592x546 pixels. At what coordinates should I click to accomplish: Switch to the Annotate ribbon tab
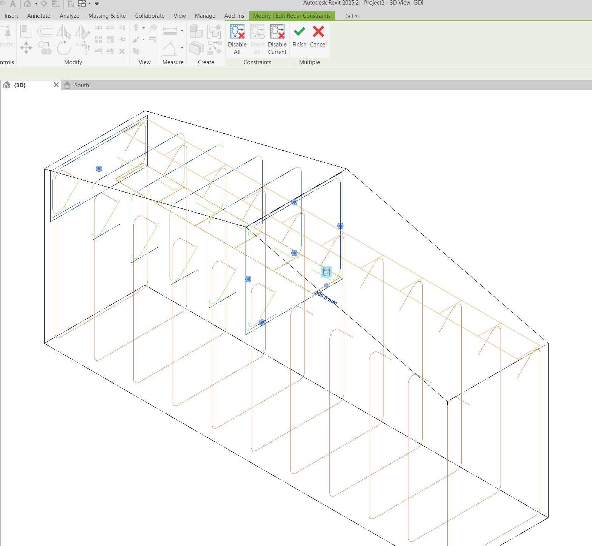39,15
